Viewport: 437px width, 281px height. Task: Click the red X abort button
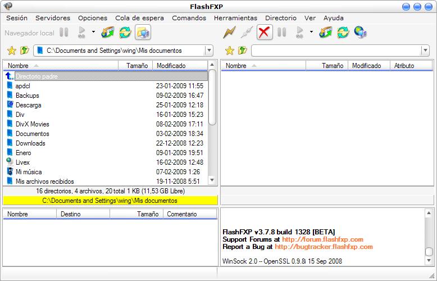[x=265, y=33]
